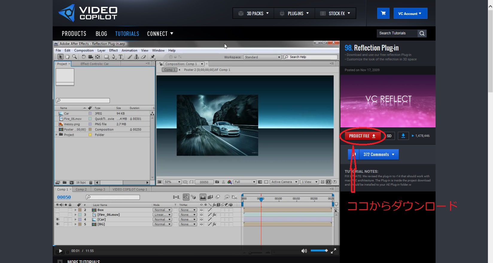The image size is (493, 263).
Task: Open the Blog nav item
Action: tap(101, 34)
